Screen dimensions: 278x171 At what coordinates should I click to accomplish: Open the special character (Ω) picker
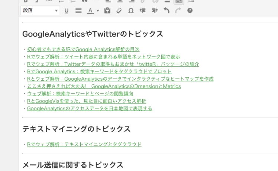(x=131, y=10)
